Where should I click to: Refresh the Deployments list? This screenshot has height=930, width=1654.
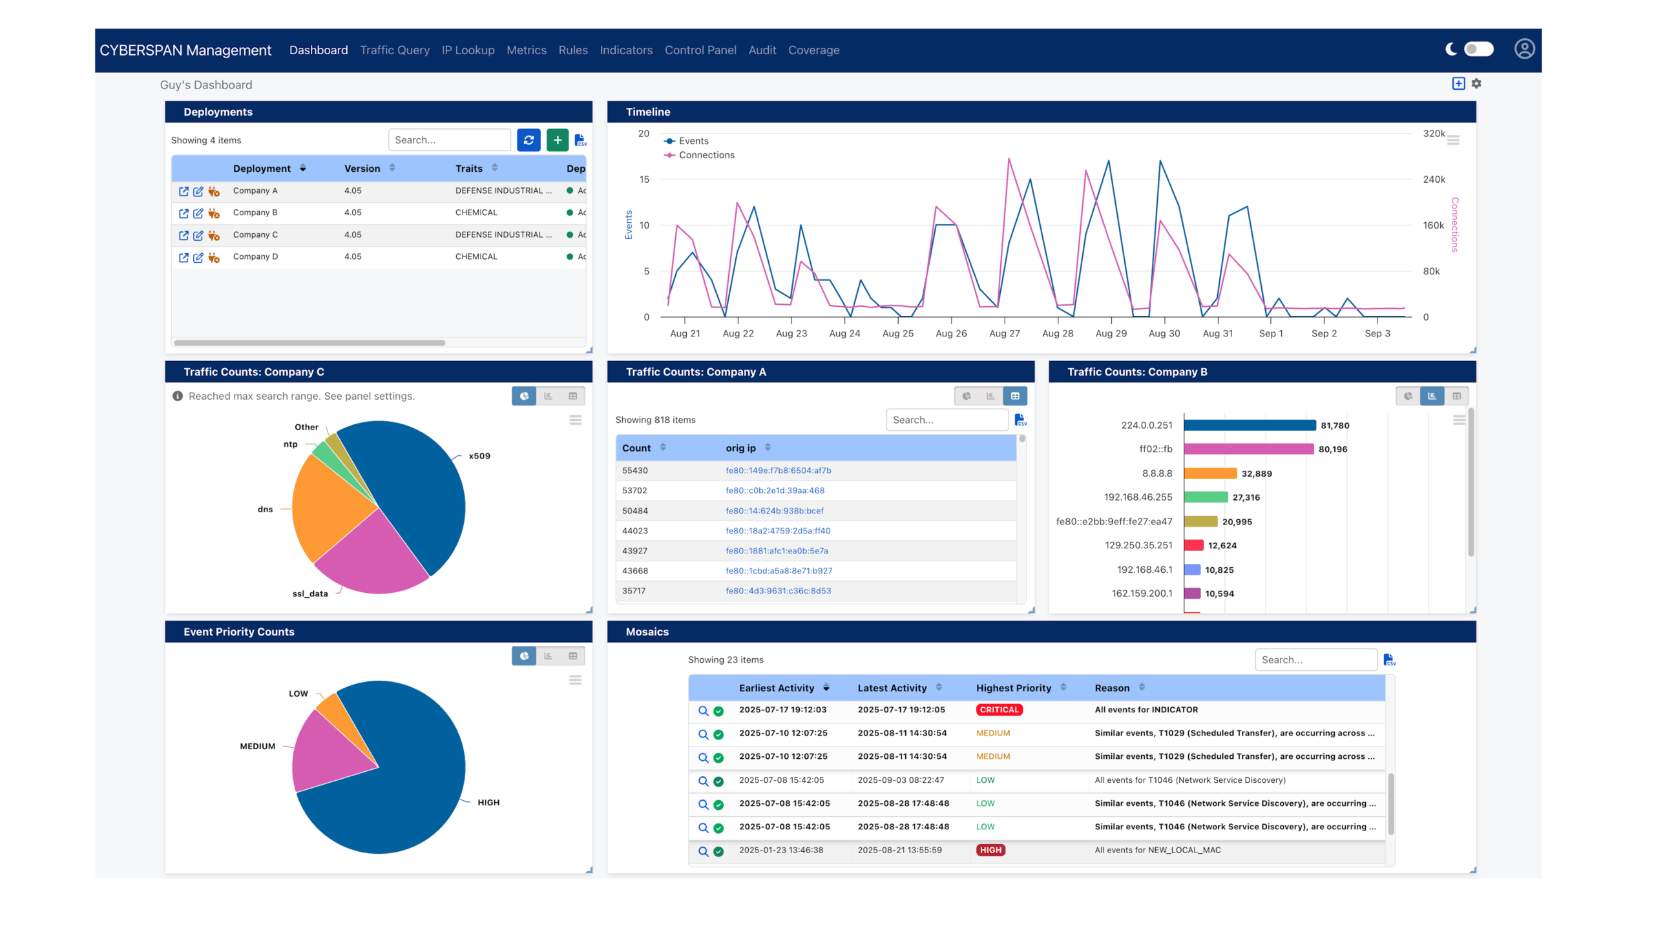point(529,140)
